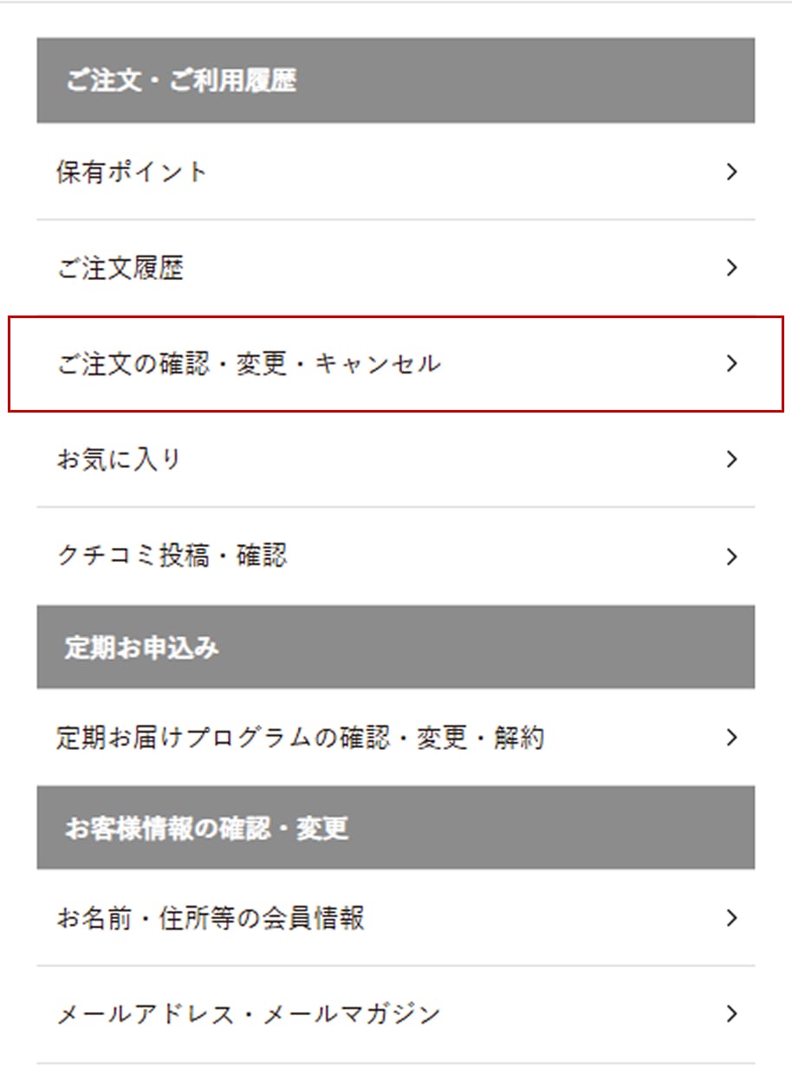Viewport: 792px width, 1067px height.
Task: Click the chevron beside クチコミ投稿・確認
Action: [x=732, y=556]
